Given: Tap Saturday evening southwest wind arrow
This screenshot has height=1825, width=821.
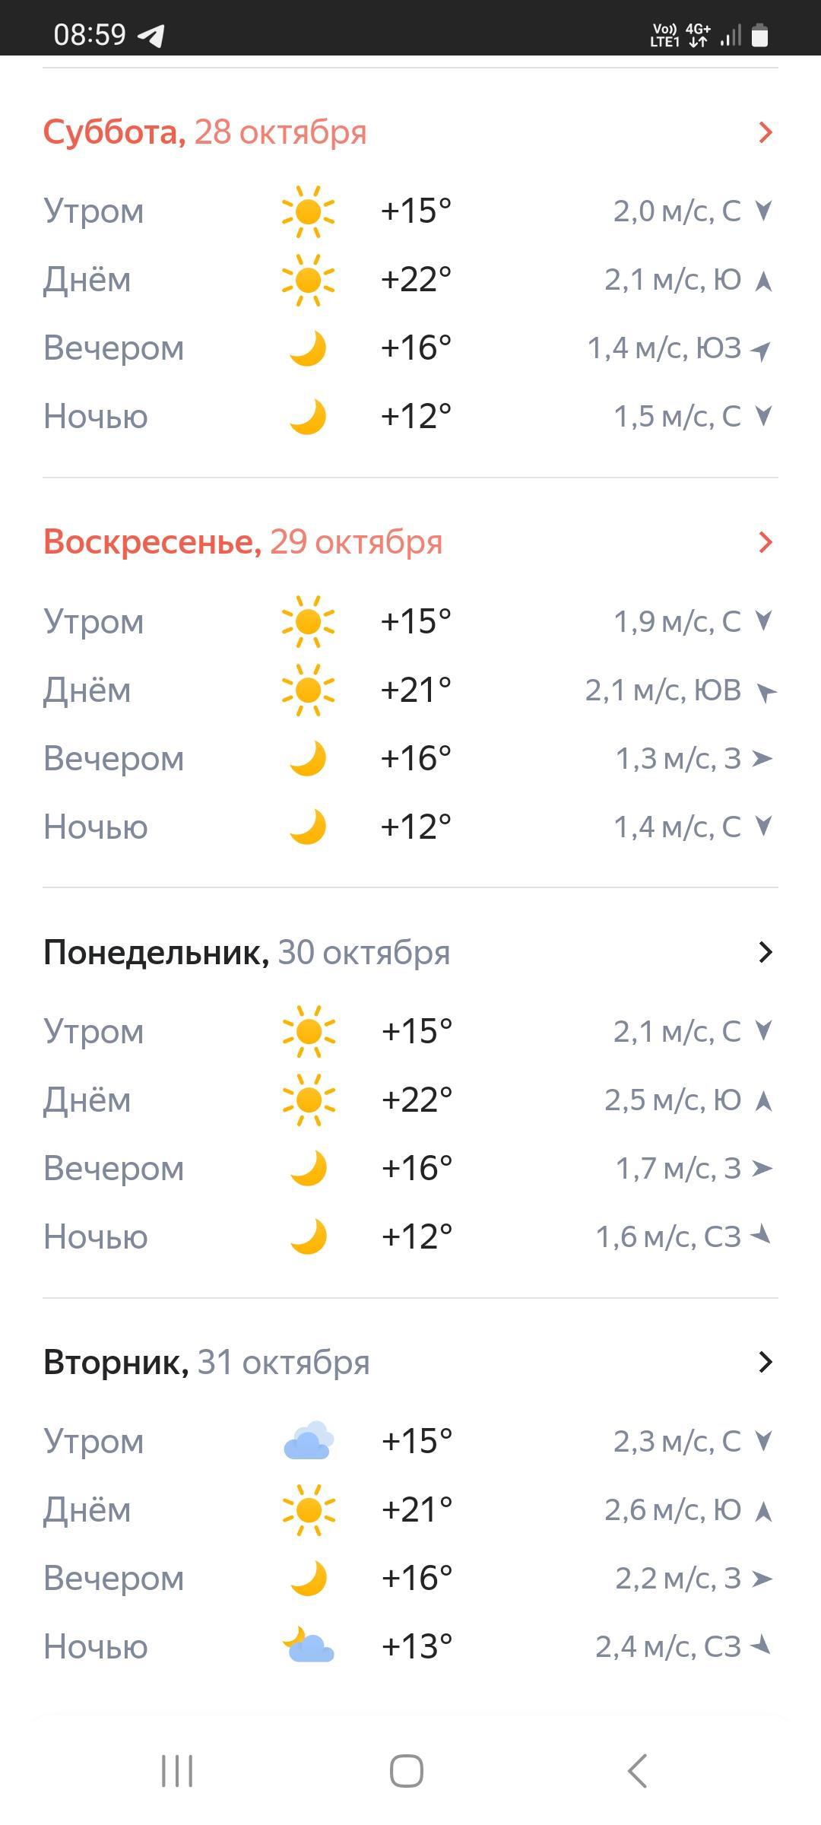Looking at the screenshot, I should click(x=761, y=350).
